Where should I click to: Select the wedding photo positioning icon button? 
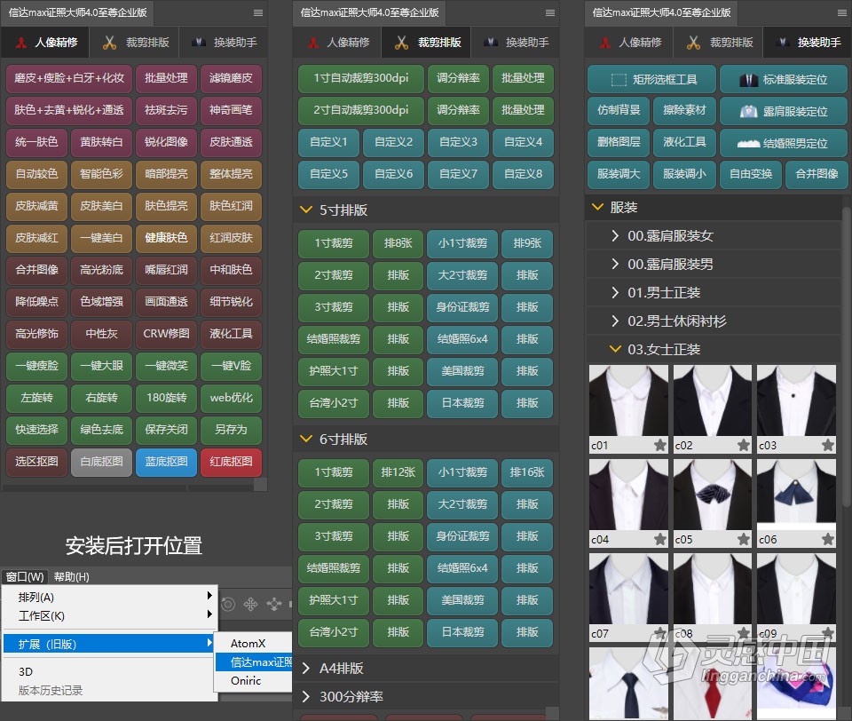click(783, 144)
